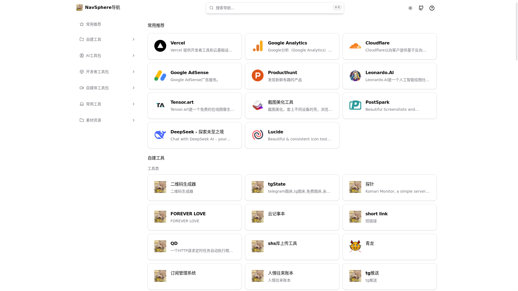Click the 二维码生成器 thumbnail image

(x=160, y=187)
